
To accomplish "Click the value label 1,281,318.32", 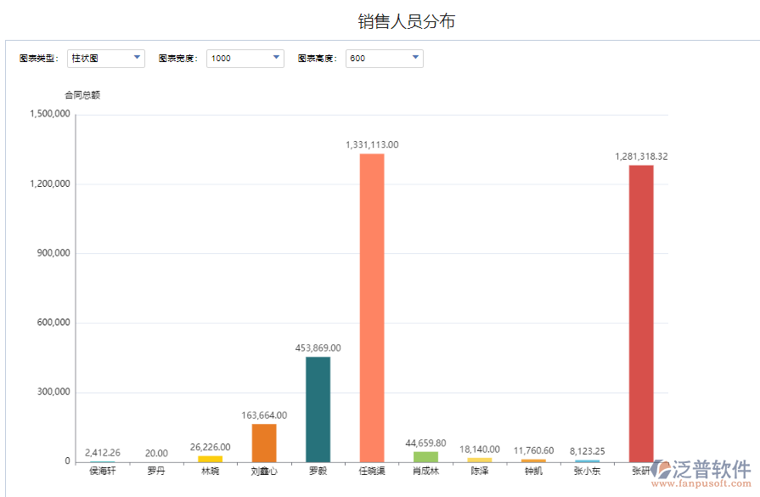I will pyautogui.click(x=642, y=156).
